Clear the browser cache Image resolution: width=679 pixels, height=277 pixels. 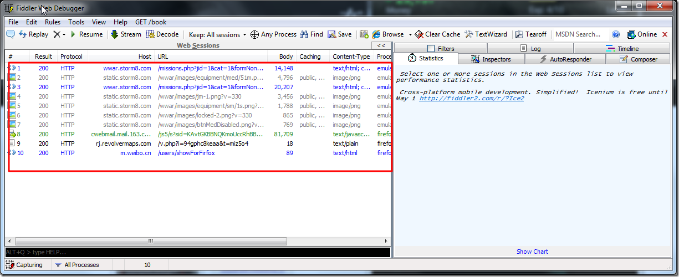437,34
